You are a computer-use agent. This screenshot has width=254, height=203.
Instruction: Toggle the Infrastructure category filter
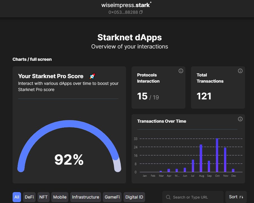pos(86,197)
